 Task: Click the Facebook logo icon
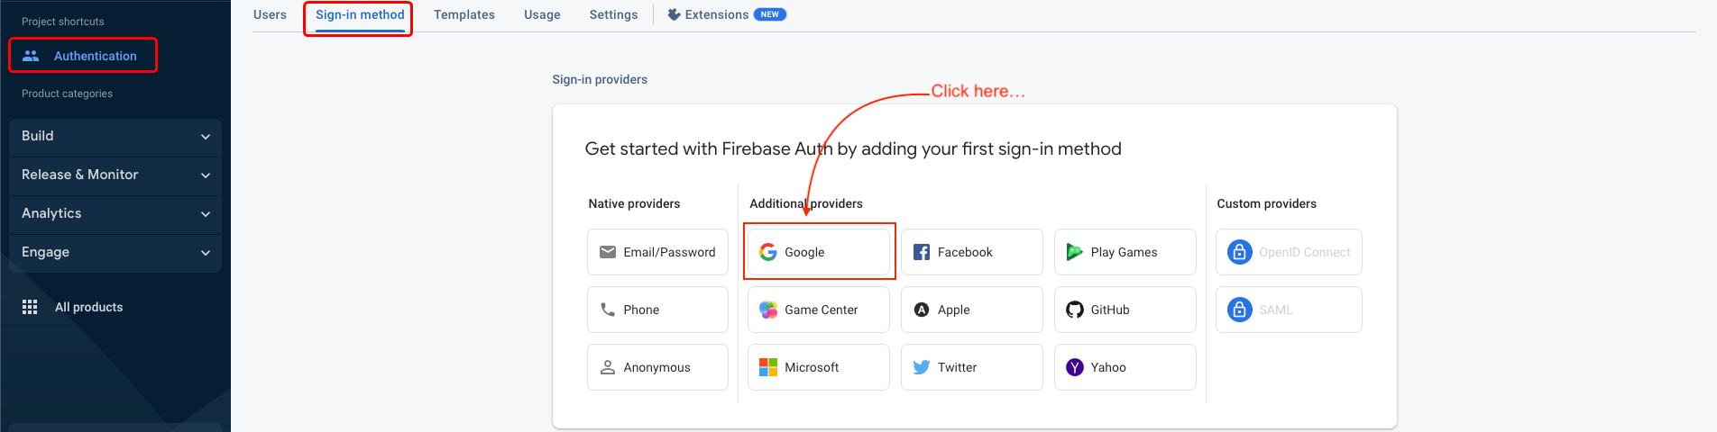pyautogui.click(x=922, y=252)
